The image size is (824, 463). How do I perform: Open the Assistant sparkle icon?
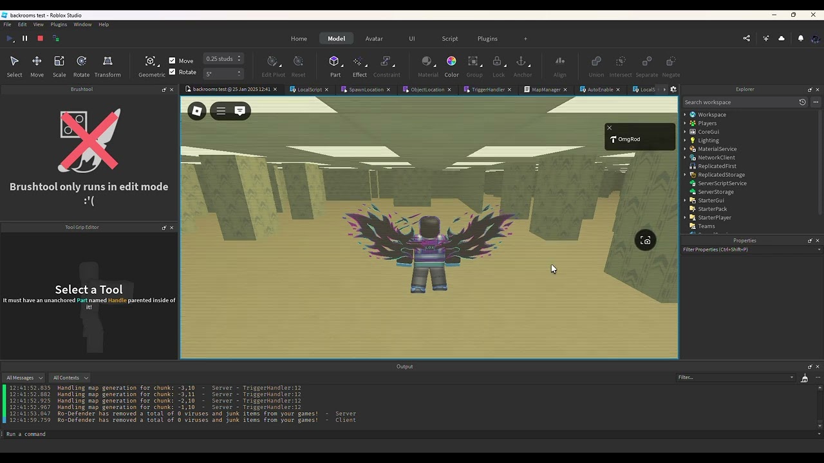coord(765,39)
